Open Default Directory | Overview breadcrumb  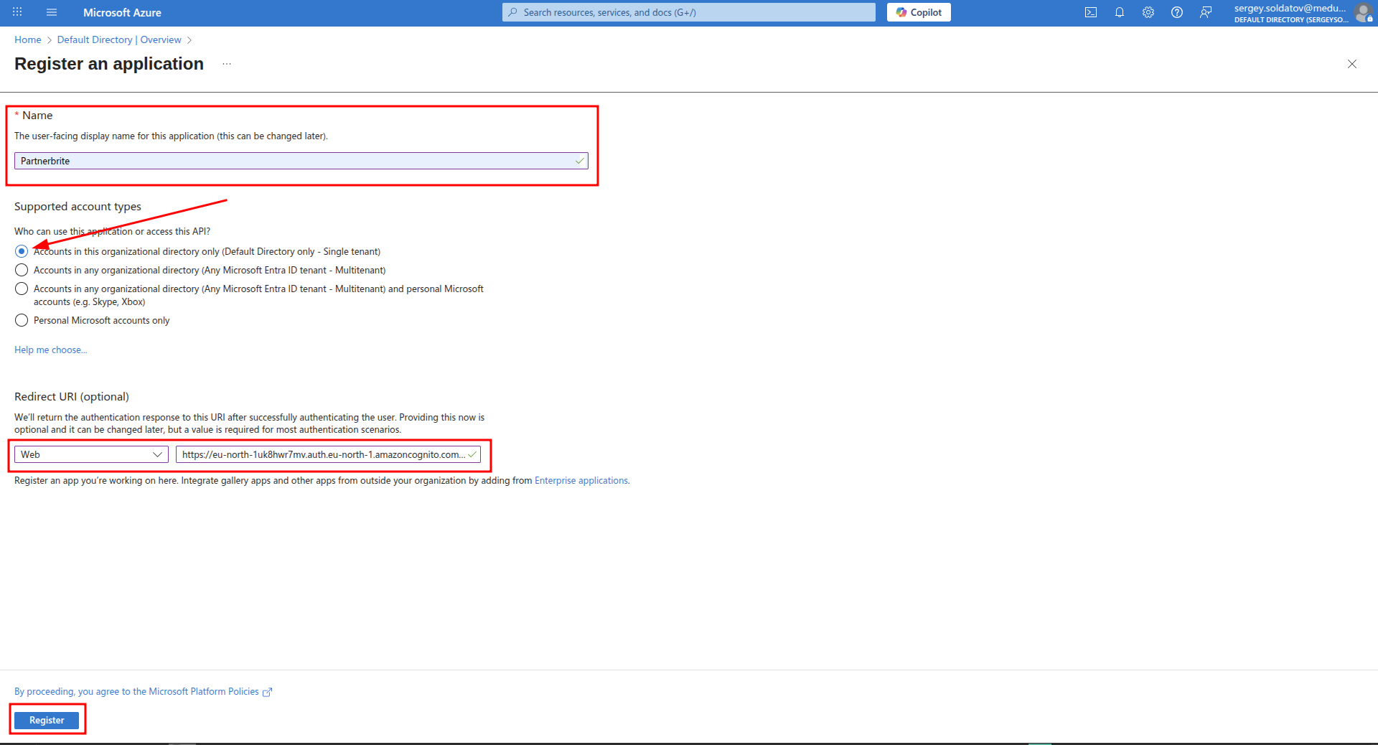pos(119,39)
